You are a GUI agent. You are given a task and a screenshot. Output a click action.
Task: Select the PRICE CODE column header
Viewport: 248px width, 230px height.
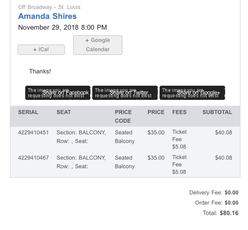coord(123,116)
